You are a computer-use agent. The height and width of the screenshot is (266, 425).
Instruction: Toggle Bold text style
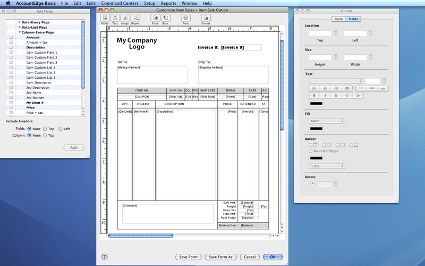coord(314,96)
